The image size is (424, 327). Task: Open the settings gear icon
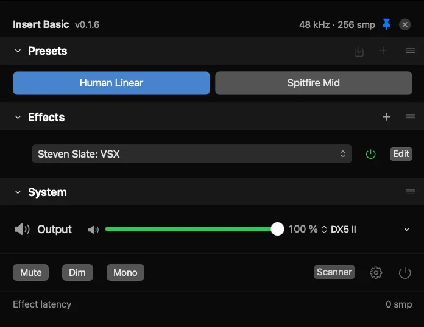tap(376, 273)
